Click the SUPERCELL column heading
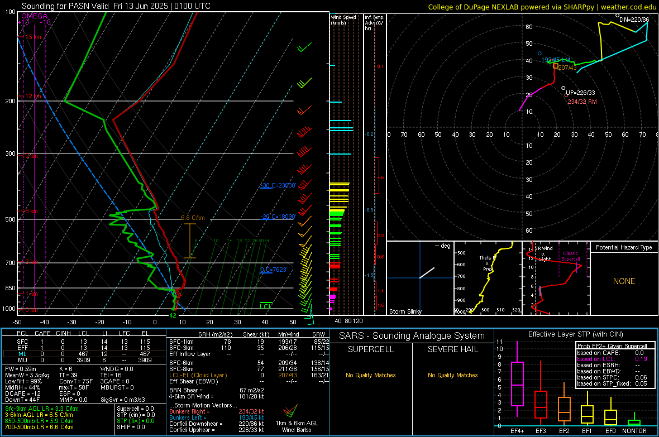The height and width of the screenshot is (437, 659). tap(371, 349)
